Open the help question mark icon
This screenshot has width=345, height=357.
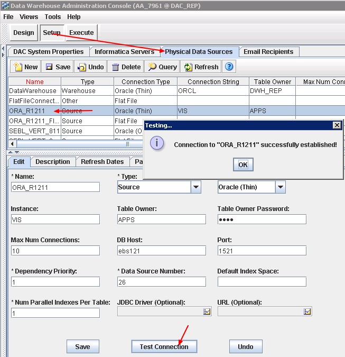[230, 67]
